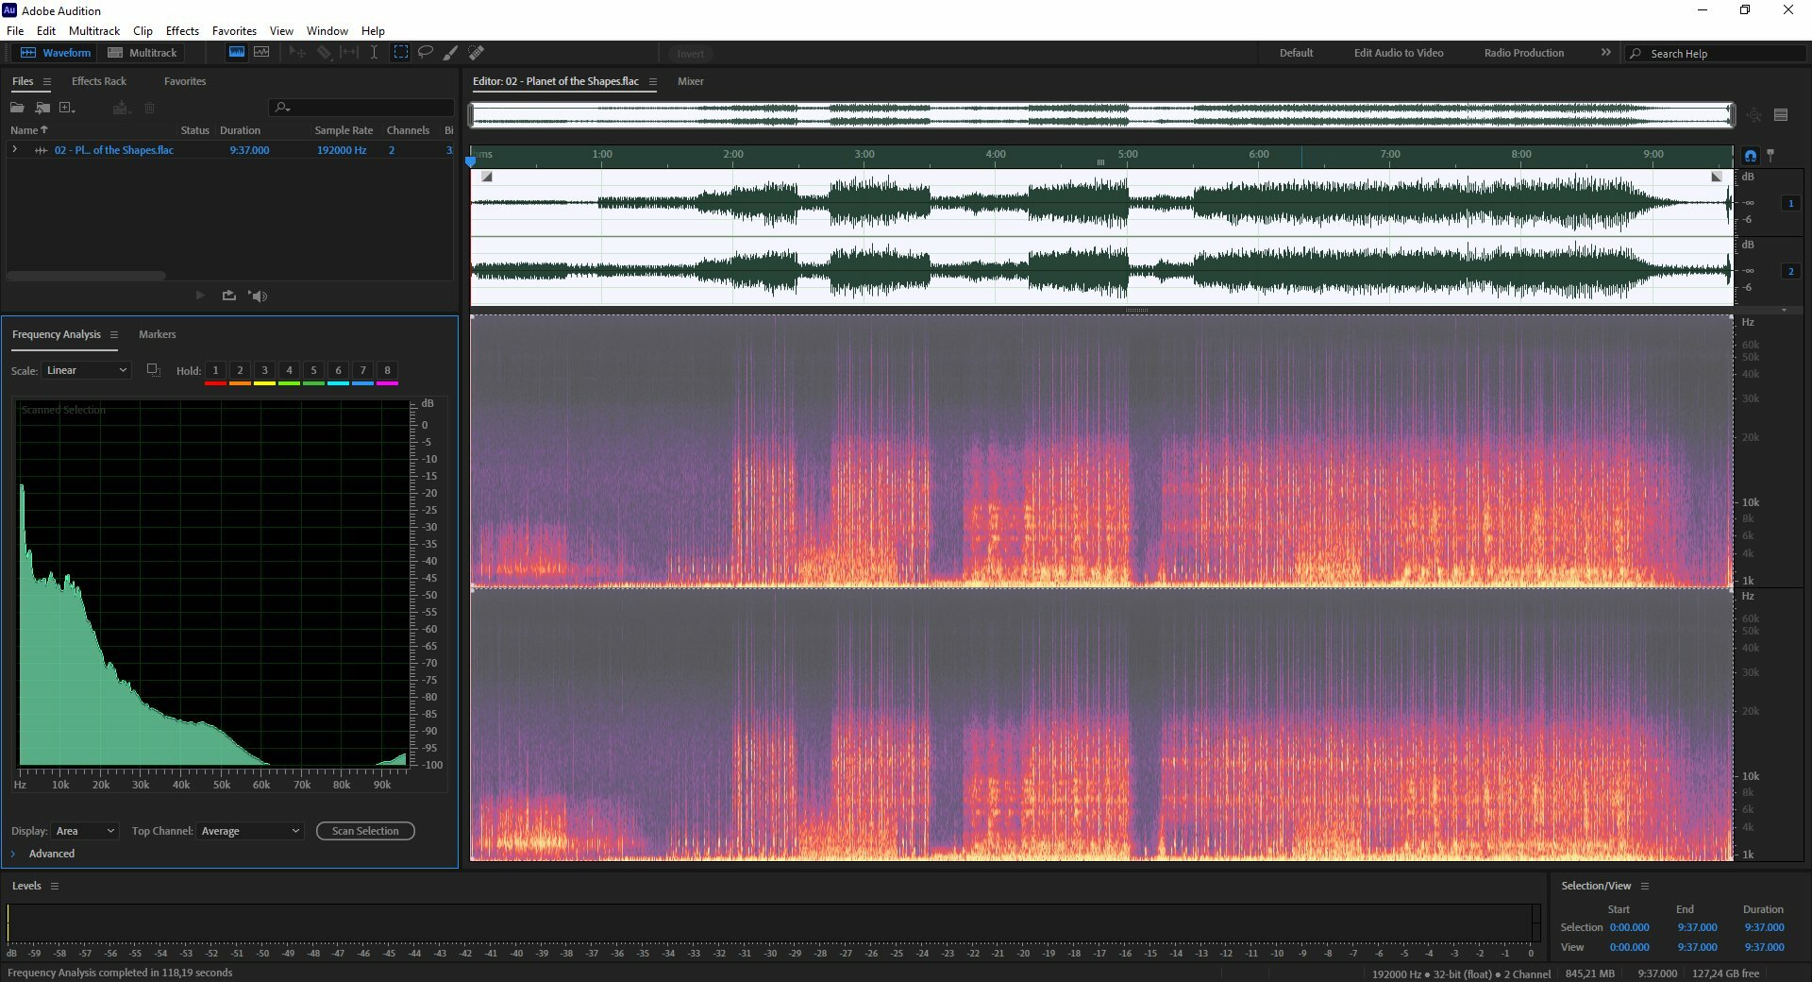1812x982 pixels.
Task: Click the Insert into Multitrack icon
Action: point(121,108)
